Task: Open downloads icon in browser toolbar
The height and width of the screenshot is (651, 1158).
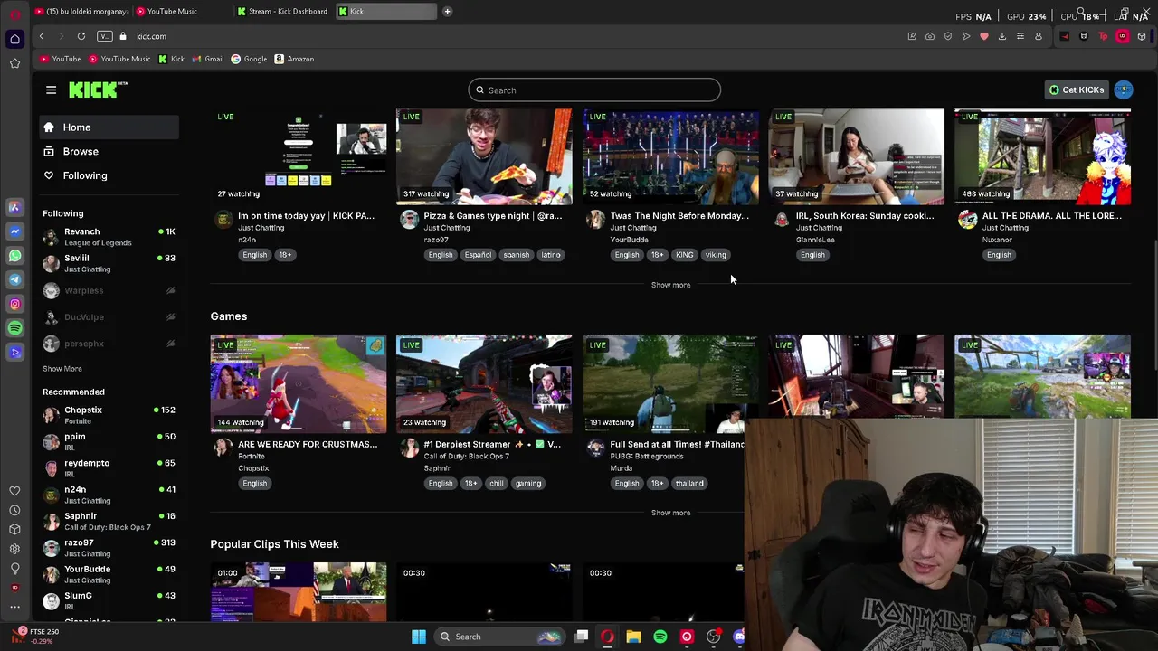Action: coord(1002,36)
